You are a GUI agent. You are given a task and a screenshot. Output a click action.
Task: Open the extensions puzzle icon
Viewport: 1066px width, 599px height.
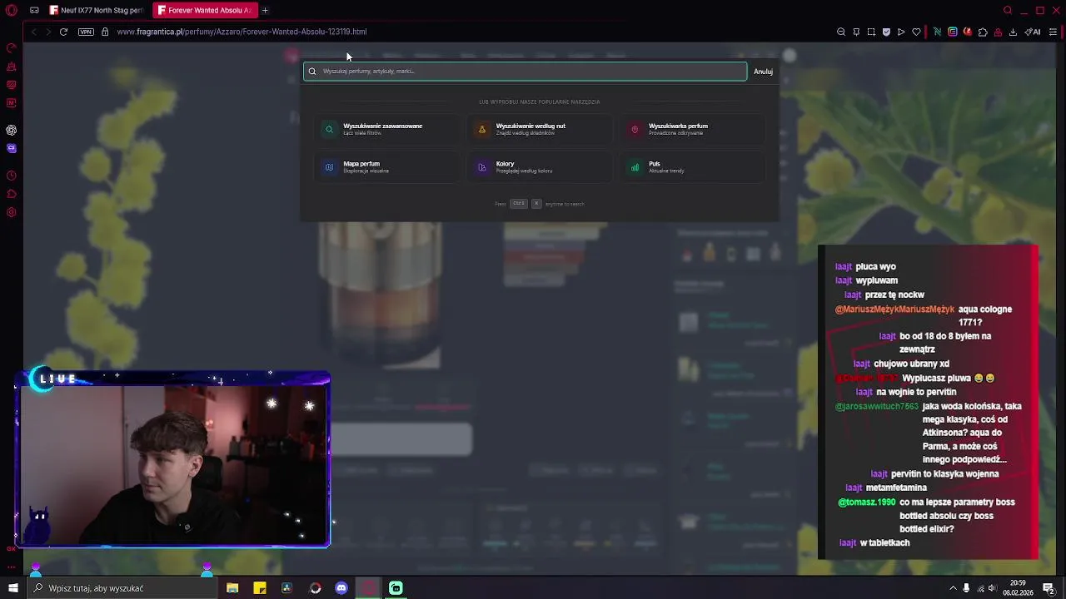983,32
